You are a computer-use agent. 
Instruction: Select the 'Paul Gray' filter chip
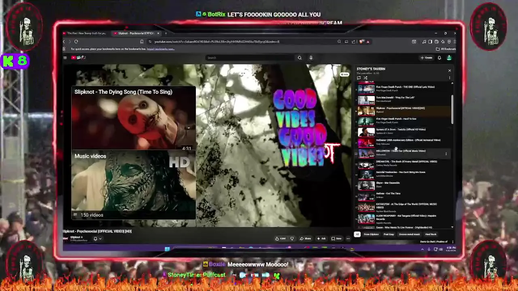pos(389,234)
